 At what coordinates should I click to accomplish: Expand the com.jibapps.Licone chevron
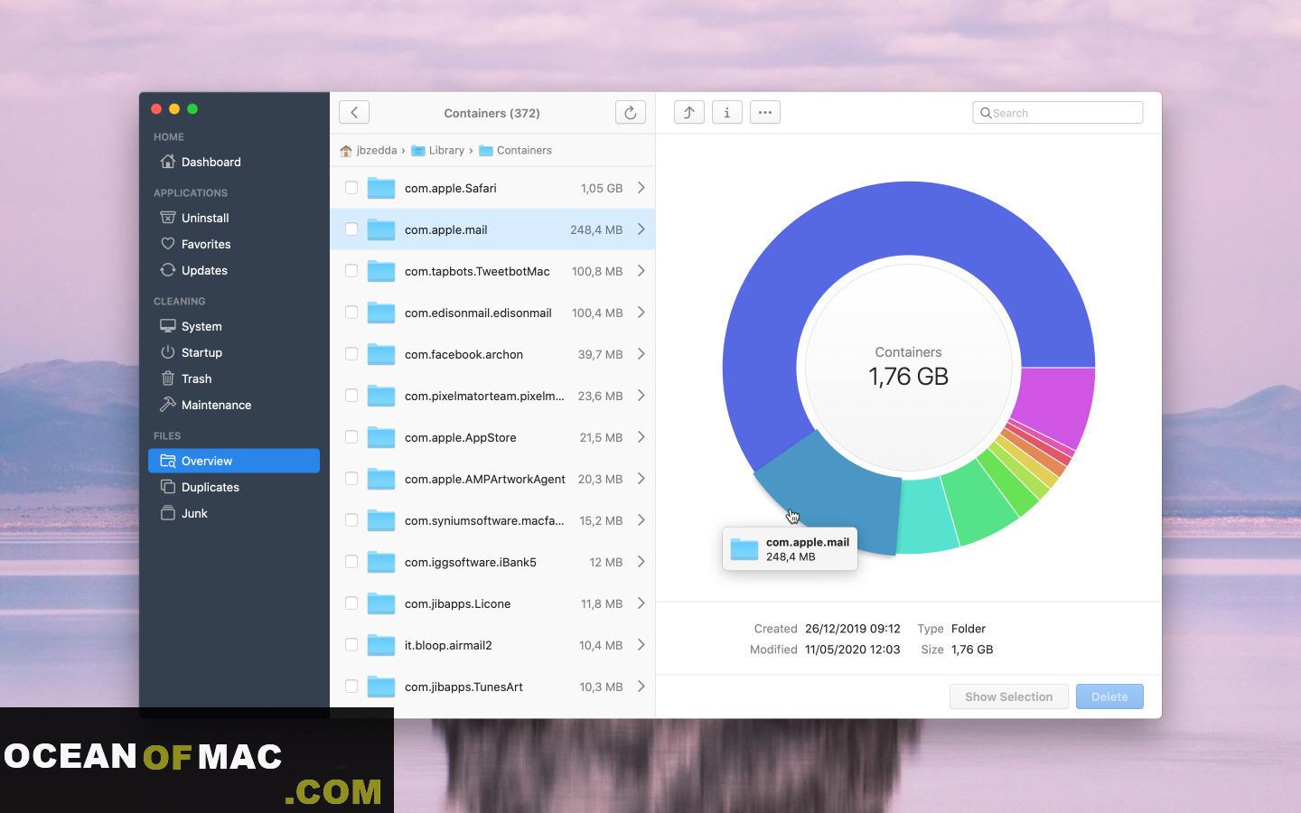pos(641,603)
